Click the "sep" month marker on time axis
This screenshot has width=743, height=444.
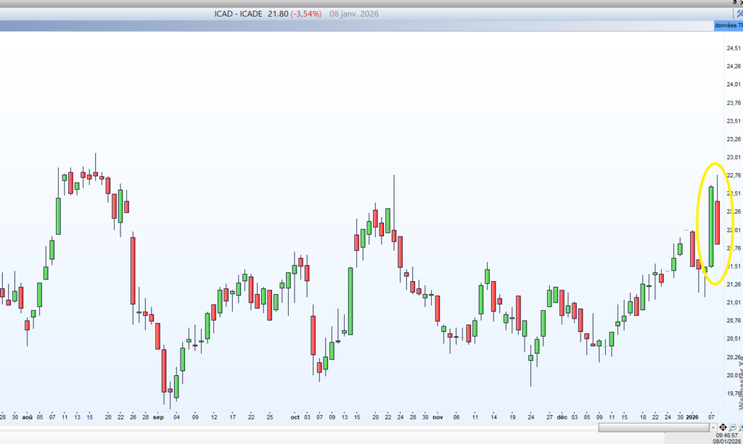[x=157, y=417]
